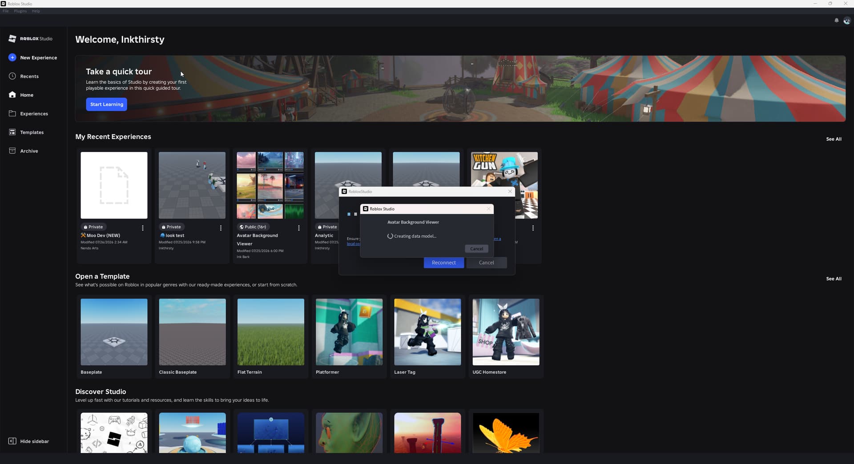Open the blue screen panels Discover card
The height and width of the screenshot is (464, 854).
click(270, 433)
